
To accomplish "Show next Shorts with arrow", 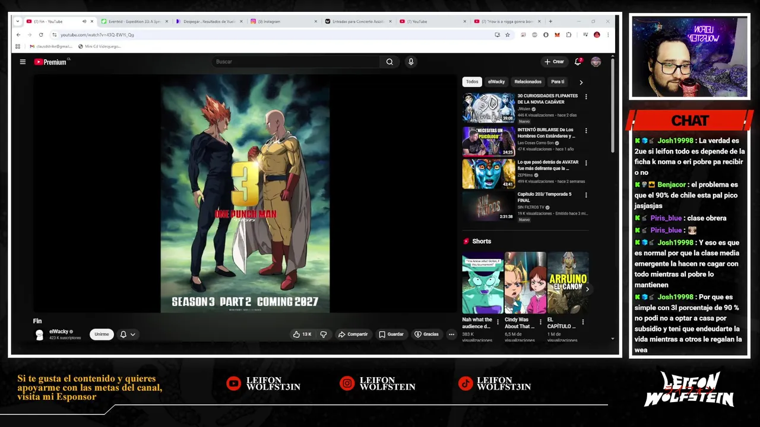I will point(587,289).
